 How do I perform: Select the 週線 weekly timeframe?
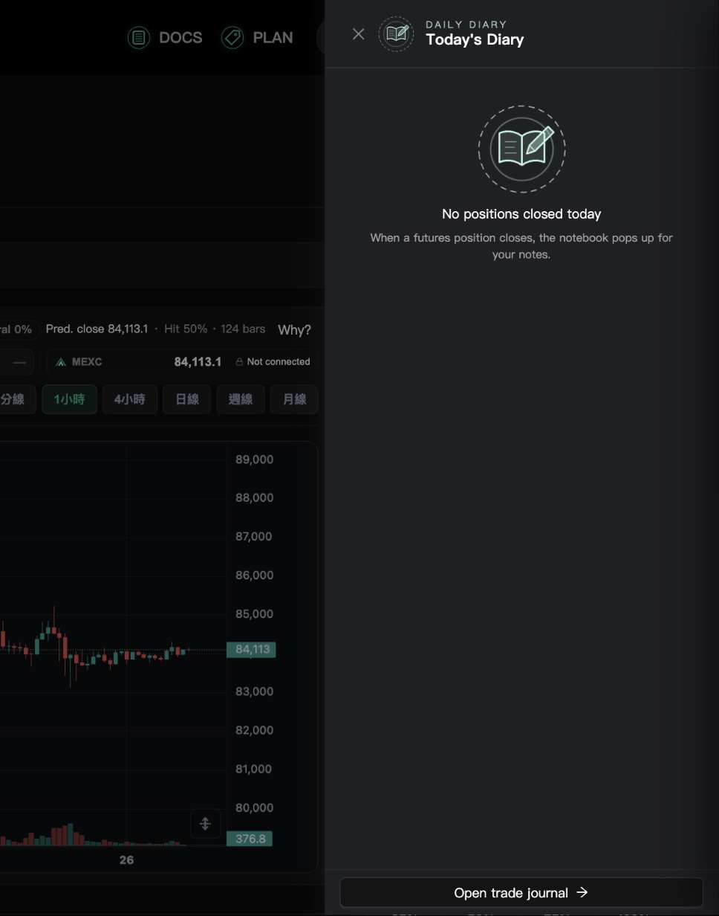(x=241, y=399)
